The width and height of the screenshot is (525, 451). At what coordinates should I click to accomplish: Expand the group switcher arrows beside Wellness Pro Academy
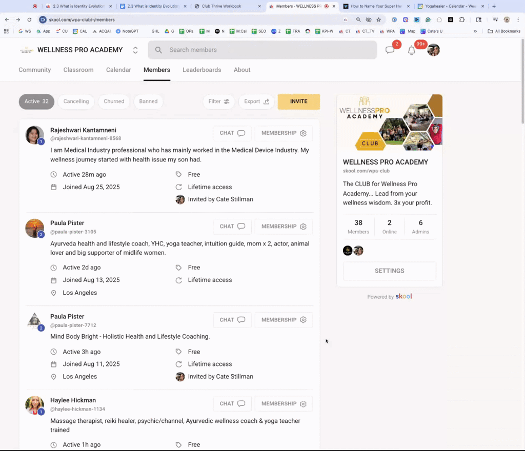[135, 50]
